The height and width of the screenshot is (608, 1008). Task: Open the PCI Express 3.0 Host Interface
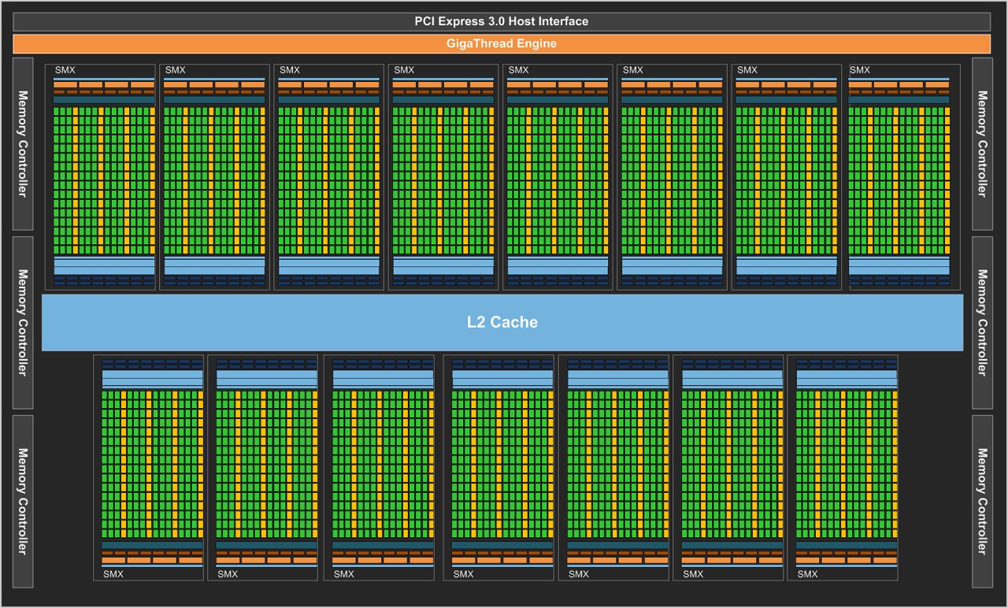point(501,21)
